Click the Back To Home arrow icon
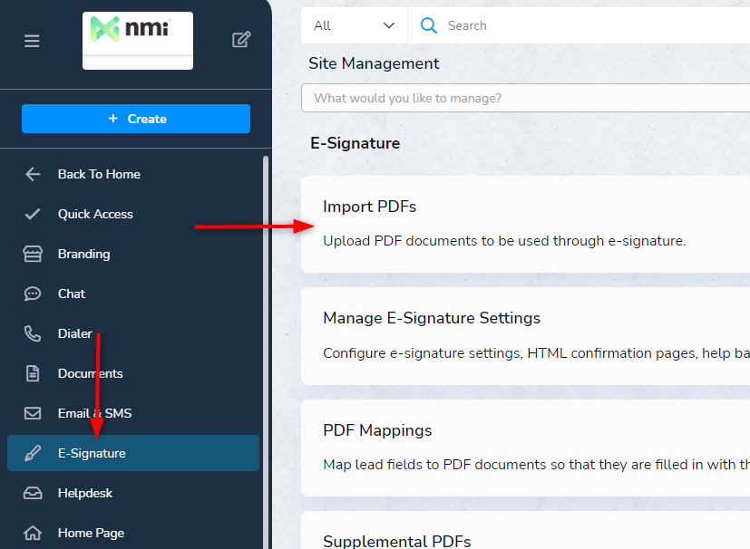Screen dimensions: 750x549 tap(33, 175)
